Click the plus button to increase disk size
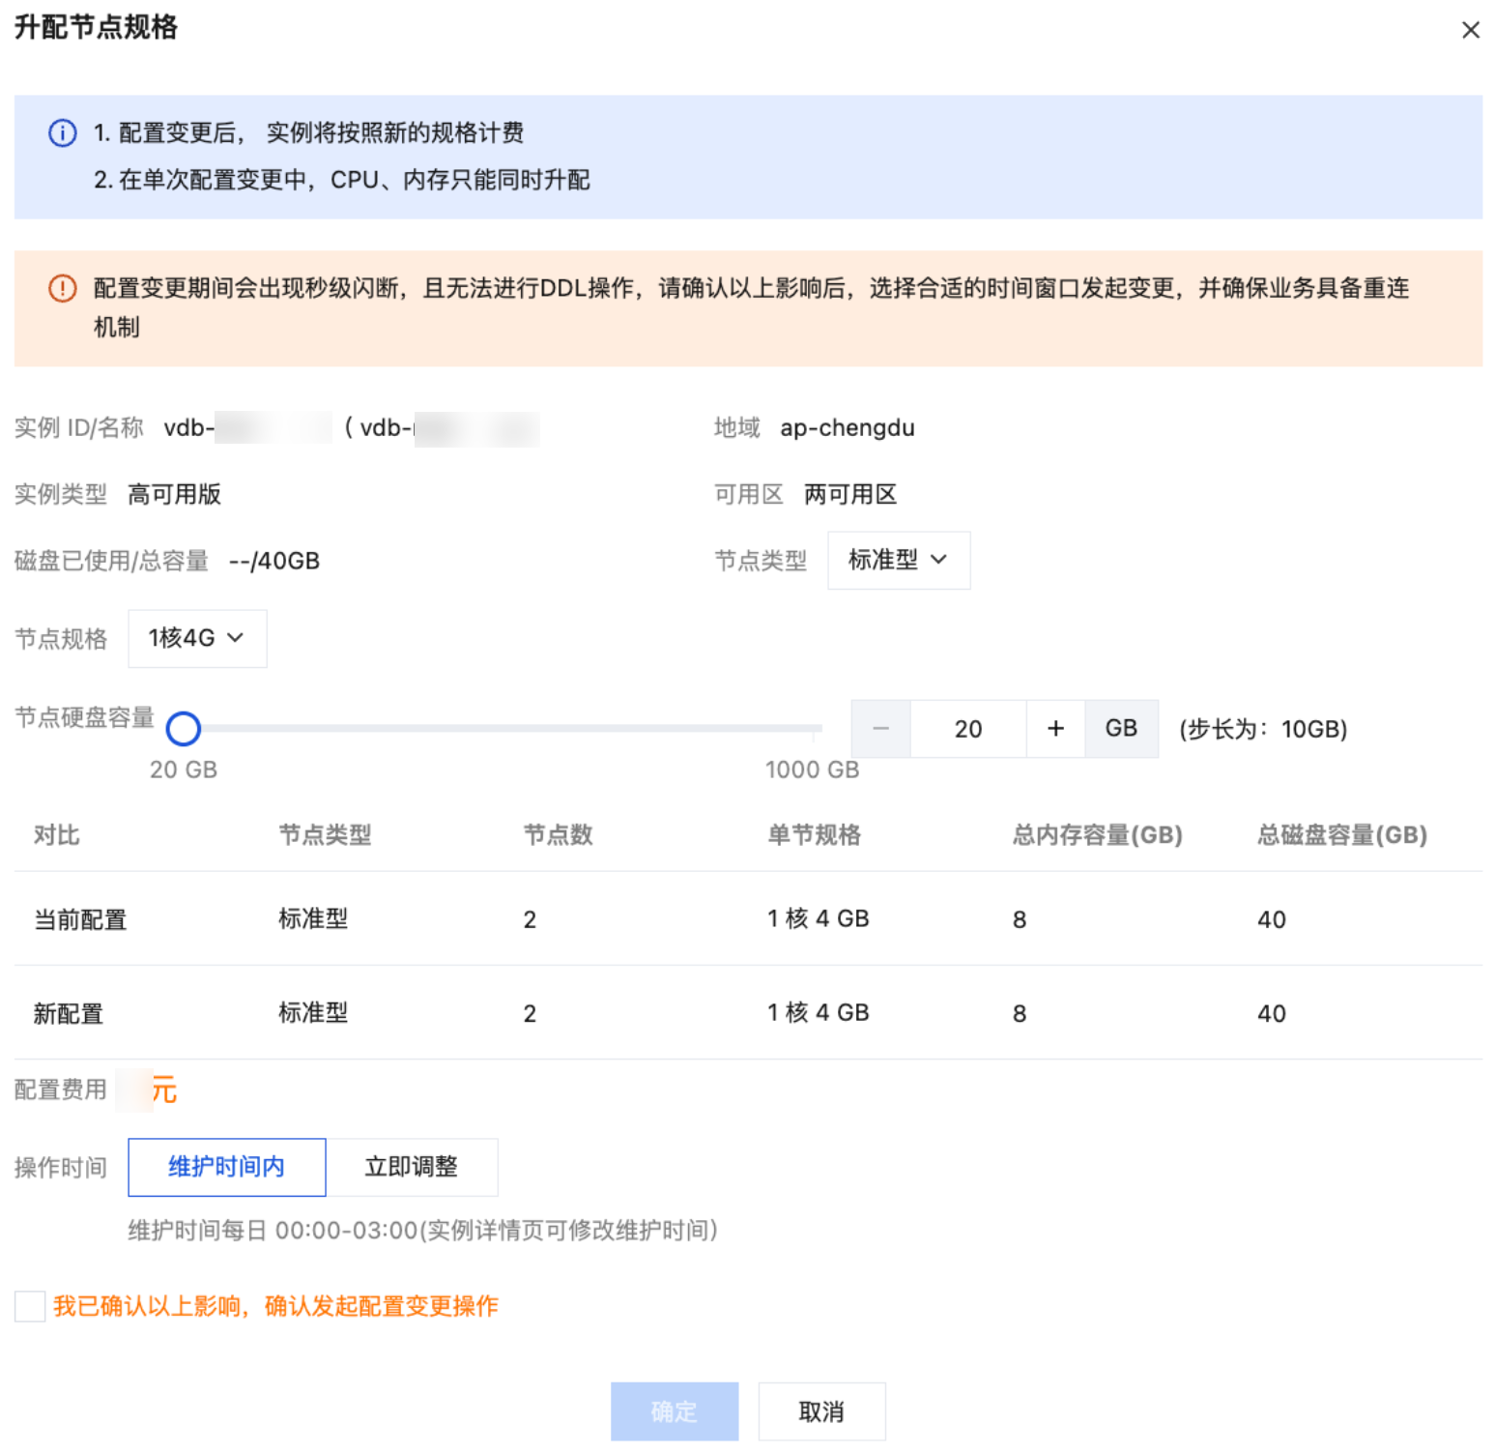The width and height of the screenshot is (1495, 1453). 1055,729
